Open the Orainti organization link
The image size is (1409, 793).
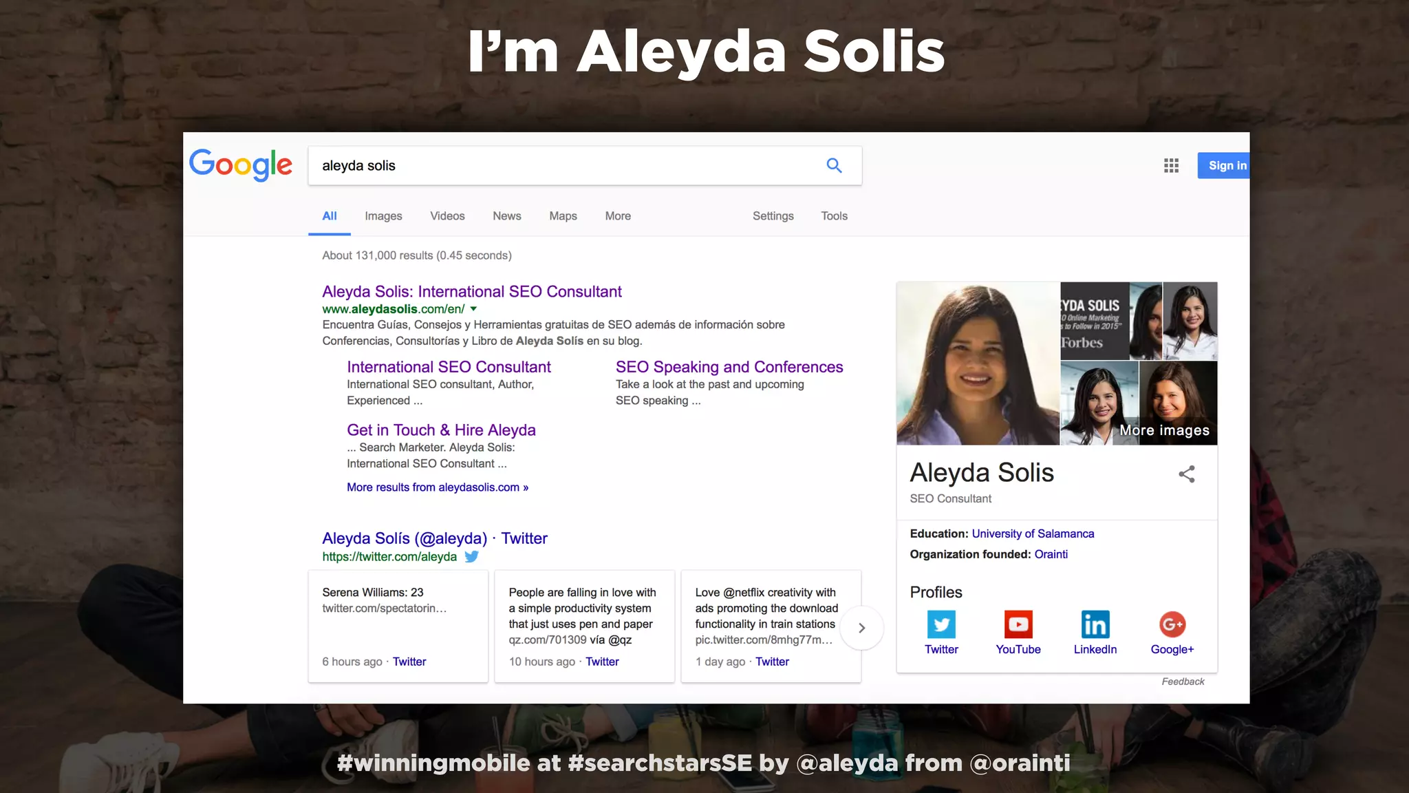(x=1051, y=554)
